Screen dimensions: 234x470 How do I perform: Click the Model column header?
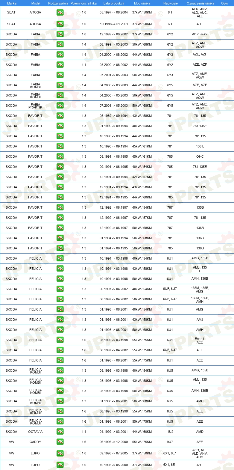[36, 3]
